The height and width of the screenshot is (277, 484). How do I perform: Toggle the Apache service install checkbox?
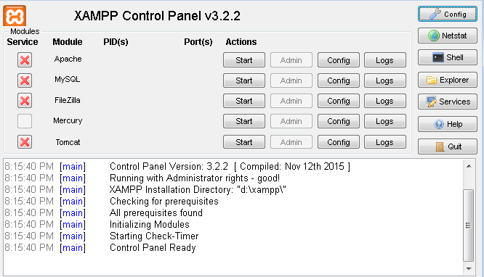click(25, 59)
